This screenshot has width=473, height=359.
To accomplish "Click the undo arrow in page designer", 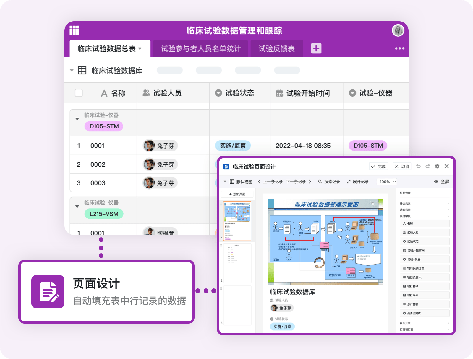I will pyautogui.click(x=418, y=166).
